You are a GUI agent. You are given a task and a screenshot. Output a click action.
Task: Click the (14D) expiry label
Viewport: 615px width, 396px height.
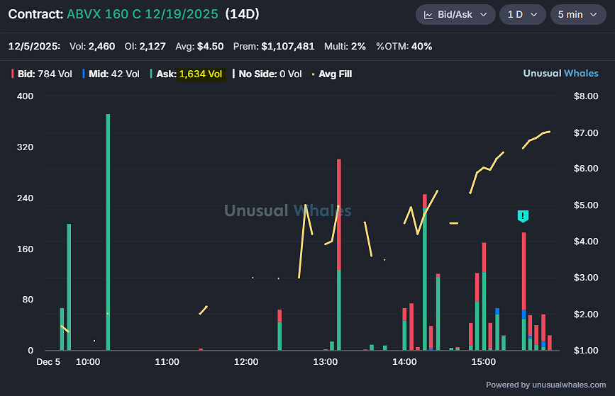point(242,14)
